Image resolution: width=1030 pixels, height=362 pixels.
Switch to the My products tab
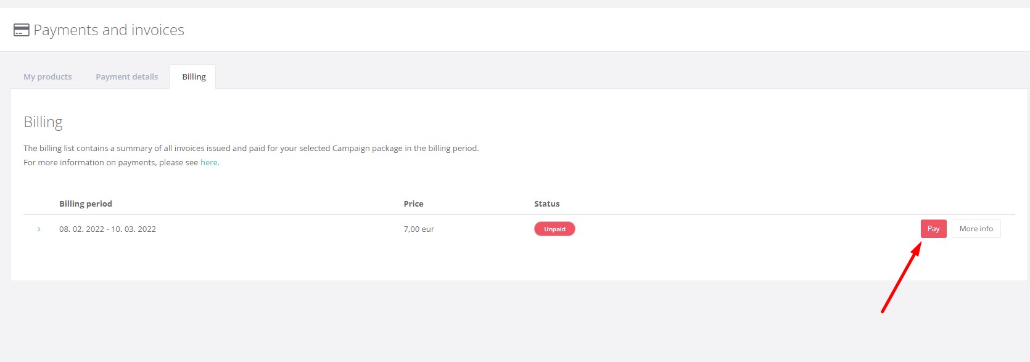(x=47, y=77)
